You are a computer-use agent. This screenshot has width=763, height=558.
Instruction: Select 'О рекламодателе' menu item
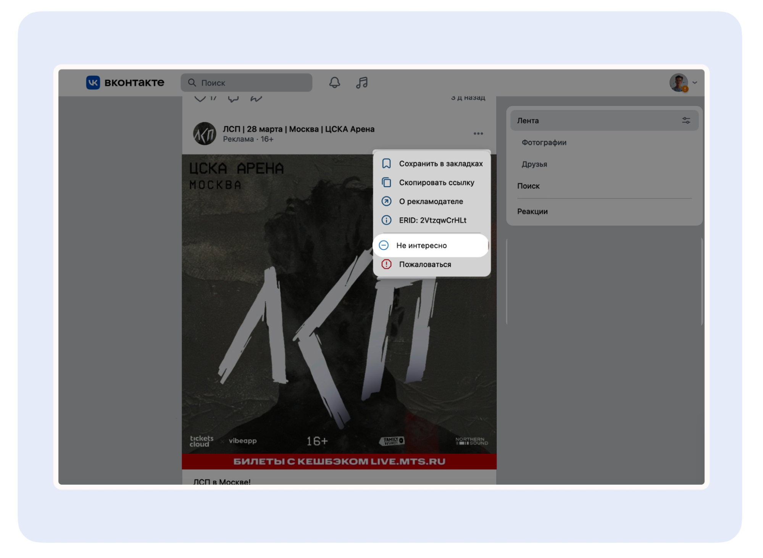point(432,201)
